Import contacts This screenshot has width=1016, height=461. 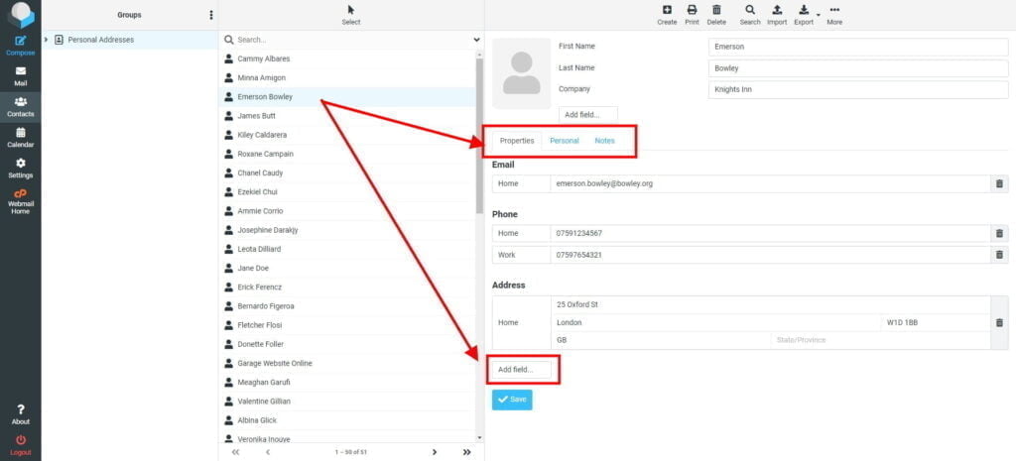tap(777, 15)
